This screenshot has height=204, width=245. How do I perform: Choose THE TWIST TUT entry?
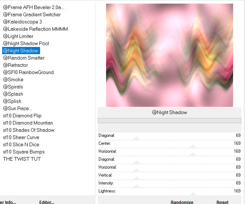[x=22, y=159]
